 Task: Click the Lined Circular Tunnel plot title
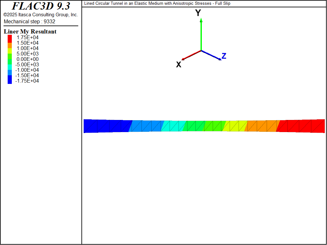coord(157,4)
